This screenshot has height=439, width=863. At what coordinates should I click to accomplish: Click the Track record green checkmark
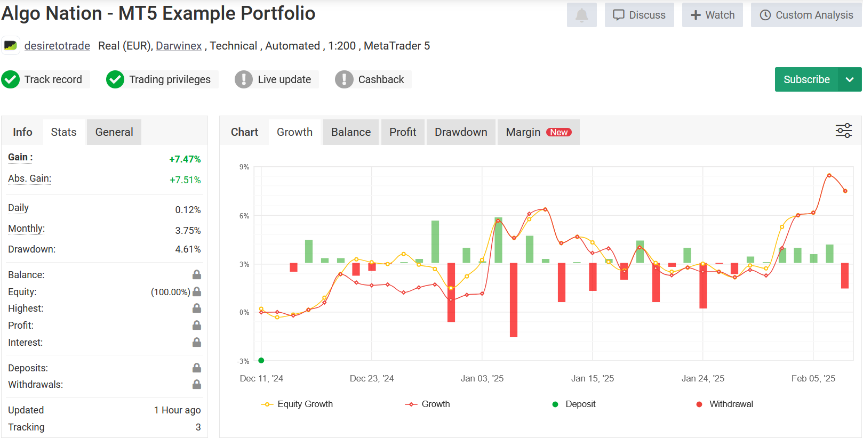[11, 79]
